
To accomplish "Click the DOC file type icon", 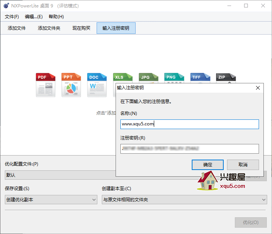I will tap(97, 85).
